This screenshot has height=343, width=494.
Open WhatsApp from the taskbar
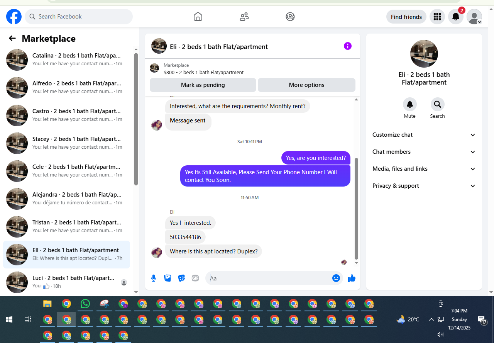[x=85, y=304]
